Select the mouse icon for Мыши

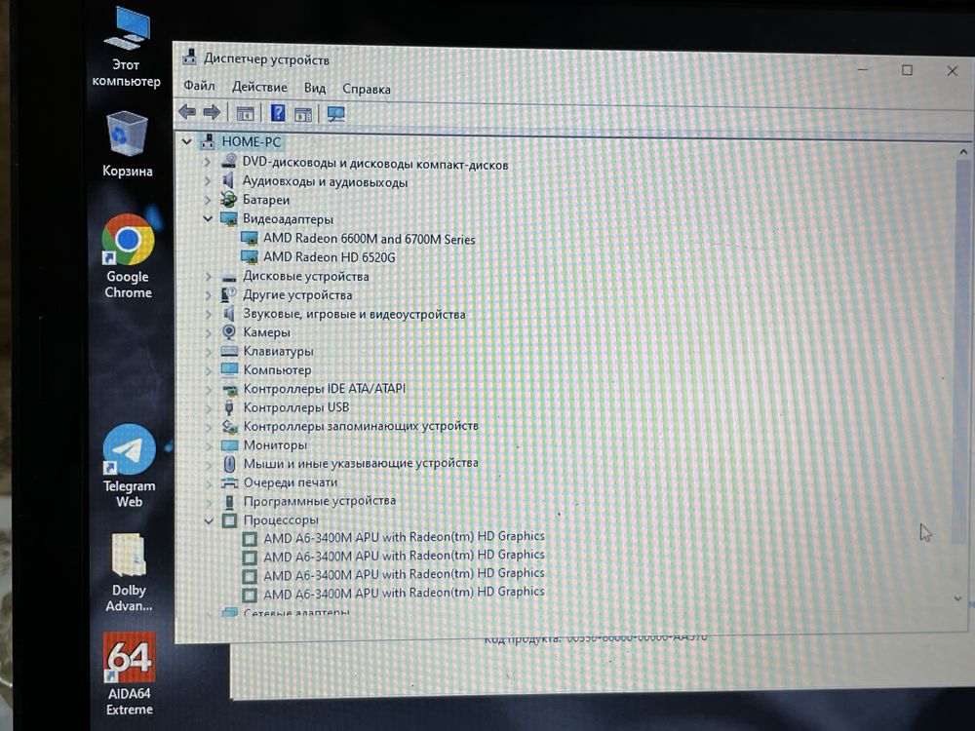[229, 464]
